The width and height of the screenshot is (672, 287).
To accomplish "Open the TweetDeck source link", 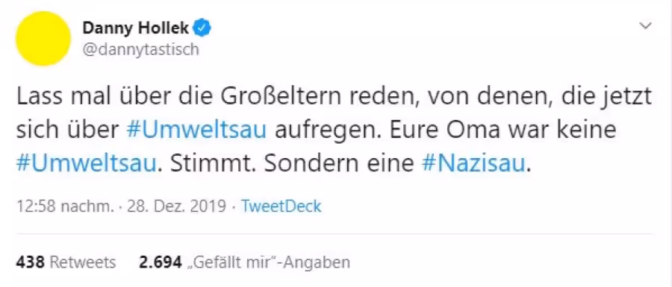I will click(281, 206).
